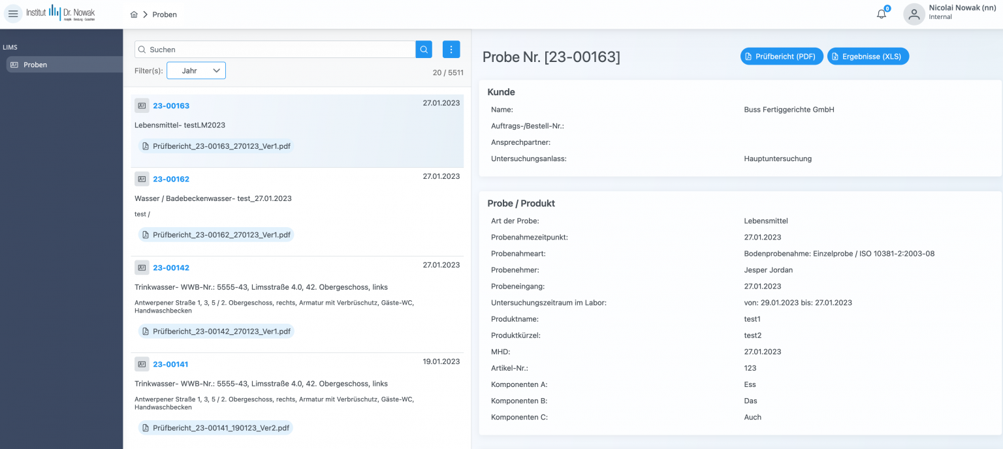Open sample 23-00141 link
1003x449 pixels.
pyautogui.click(x=171, y=364)
